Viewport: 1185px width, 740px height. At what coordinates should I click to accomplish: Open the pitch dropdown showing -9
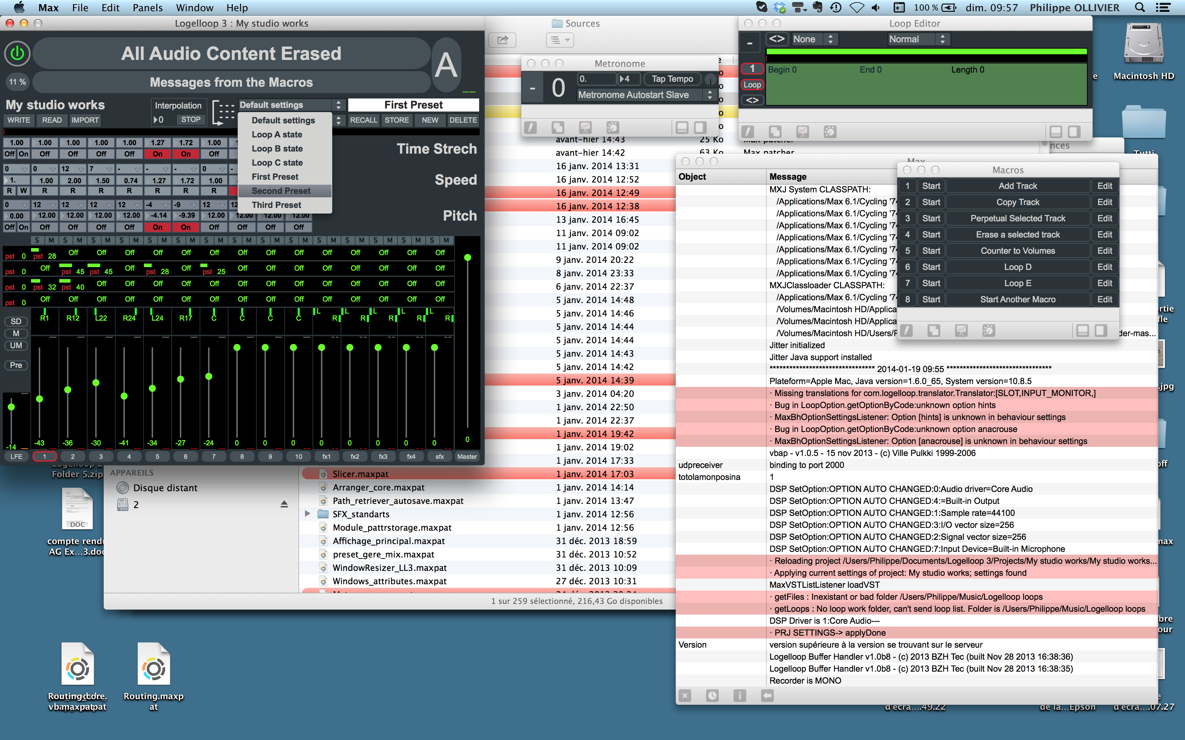pyautogui.click(x=186, y=205)
